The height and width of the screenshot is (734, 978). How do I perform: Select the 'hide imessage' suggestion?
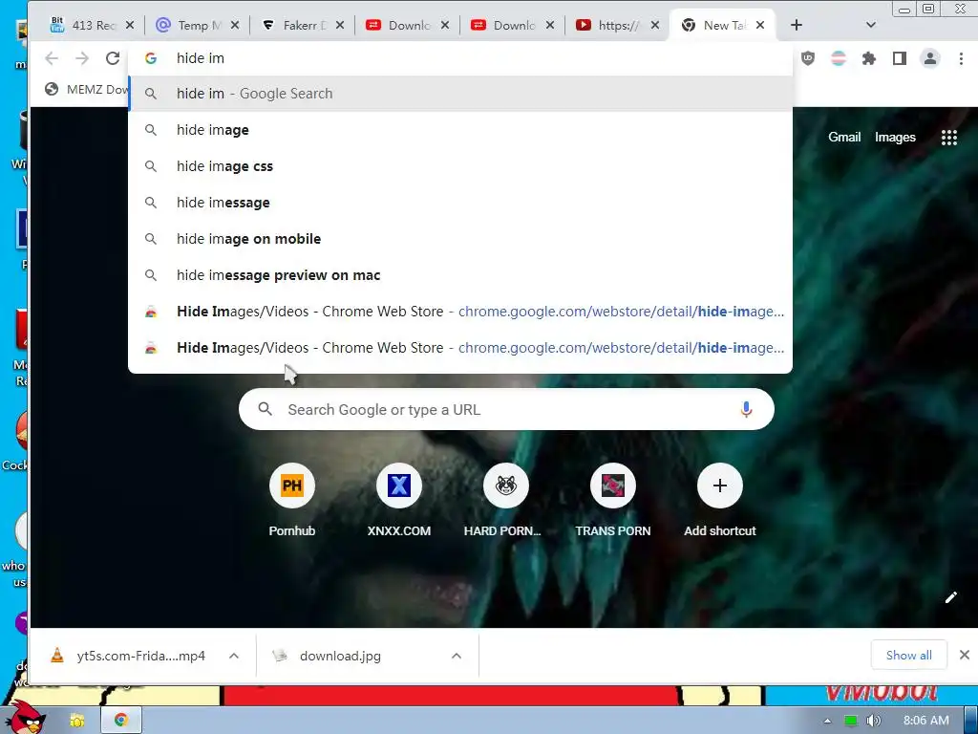460,203
